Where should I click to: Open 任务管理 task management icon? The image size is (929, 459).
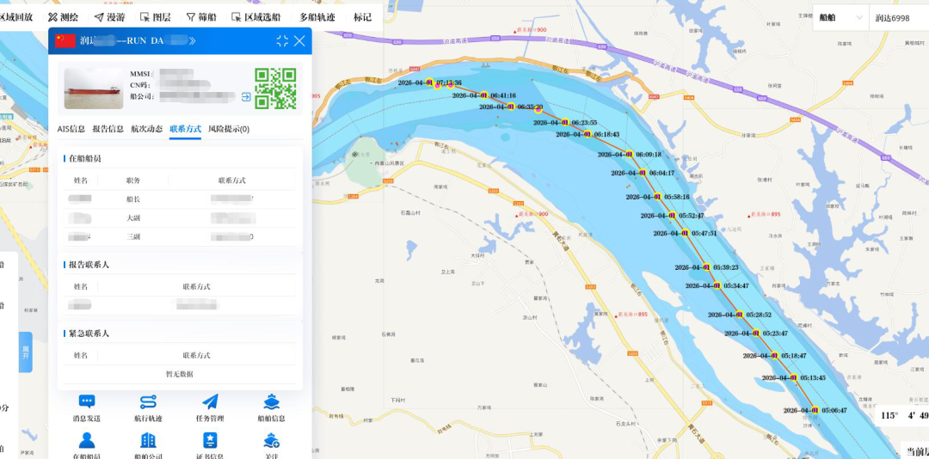(x=210, y=401)
